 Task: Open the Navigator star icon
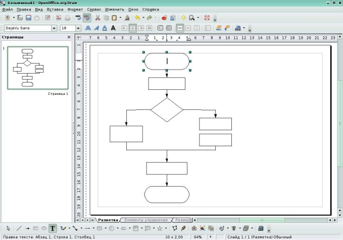[x=184, y=18]
